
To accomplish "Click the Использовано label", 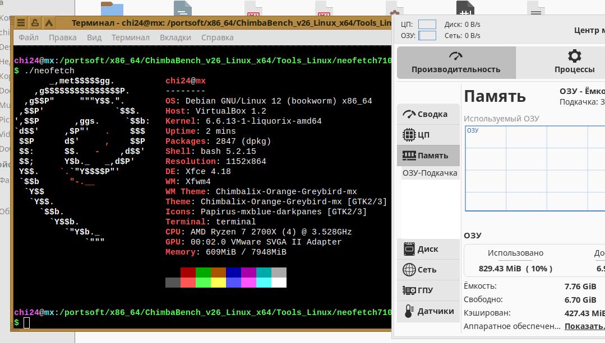I will click(x=515, y=253).
